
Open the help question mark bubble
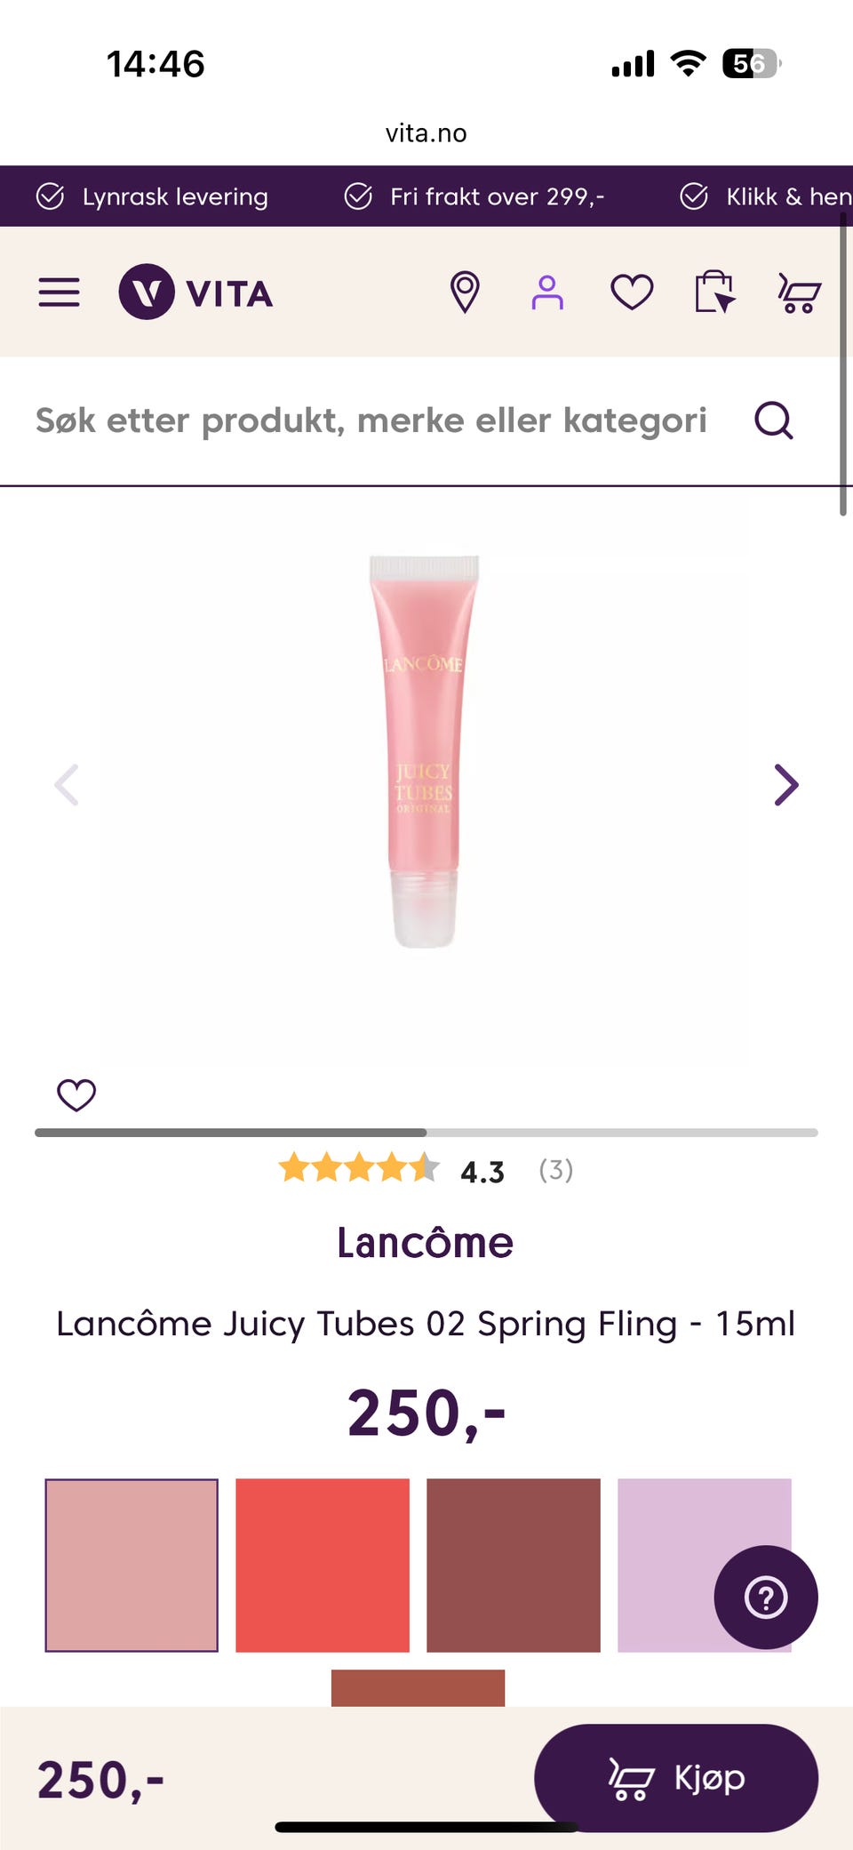[x=766, y=1598]
